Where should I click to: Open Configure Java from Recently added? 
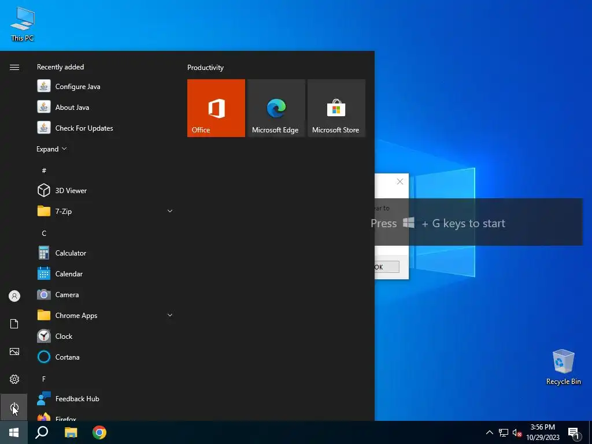pyautogui.click(x=106, y=87)
